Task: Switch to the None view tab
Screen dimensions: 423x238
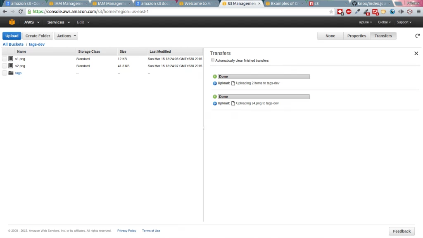Action: pyautogui.click(x=330, y=36)
